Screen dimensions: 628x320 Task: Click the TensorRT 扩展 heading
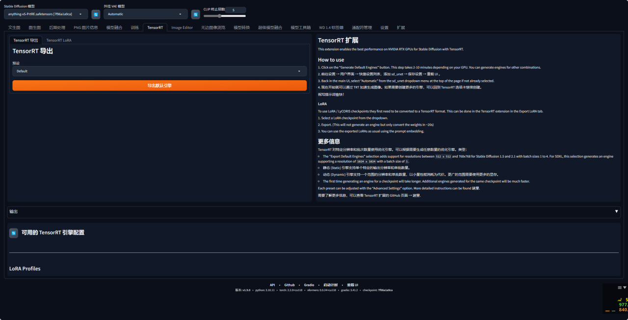click(338, 40)
